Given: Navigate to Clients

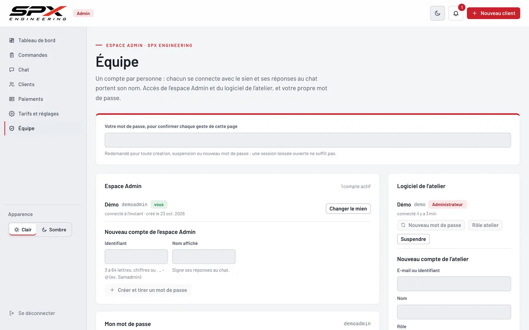Looking at the screenshot, I should pos(43,84).
